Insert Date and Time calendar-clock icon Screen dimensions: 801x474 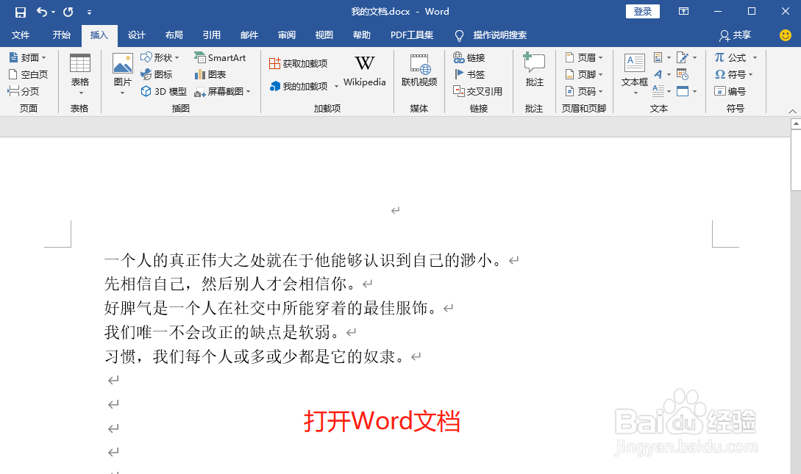683,74
